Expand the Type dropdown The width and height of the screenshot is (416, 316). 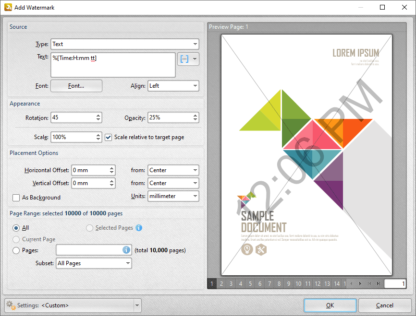pos(195,44)
